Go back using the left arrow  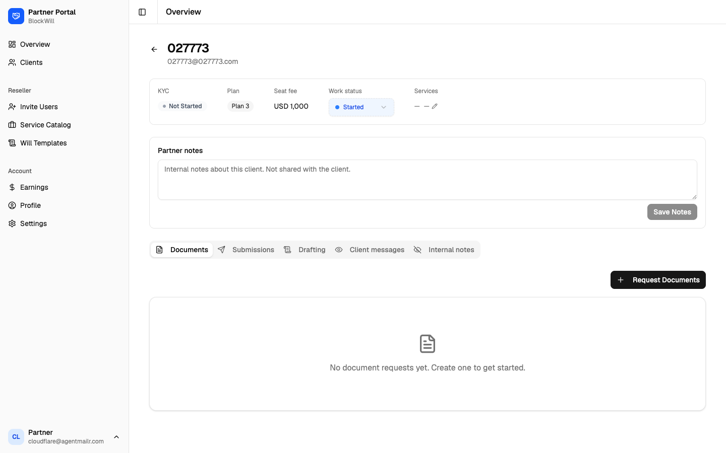pyautogui.click(x=154, y=49)
